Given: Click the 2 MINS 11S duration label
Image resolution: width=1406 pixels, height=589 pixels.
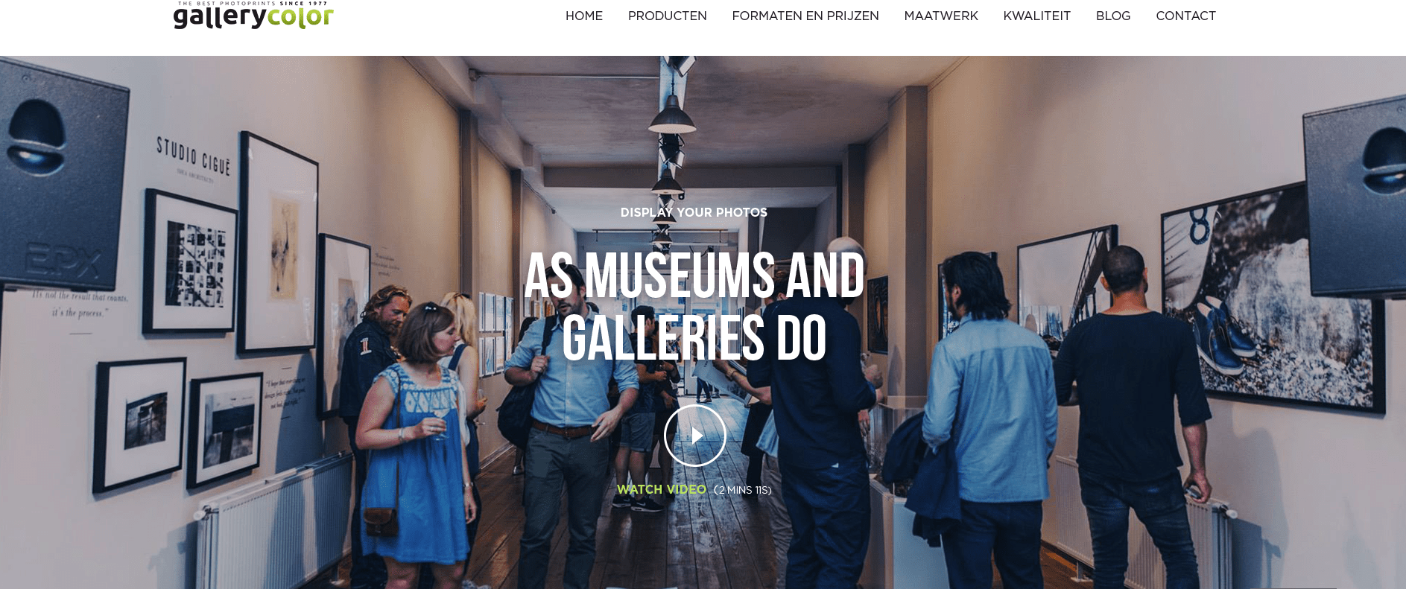Looking at the screenshot, I should point(743,490).
